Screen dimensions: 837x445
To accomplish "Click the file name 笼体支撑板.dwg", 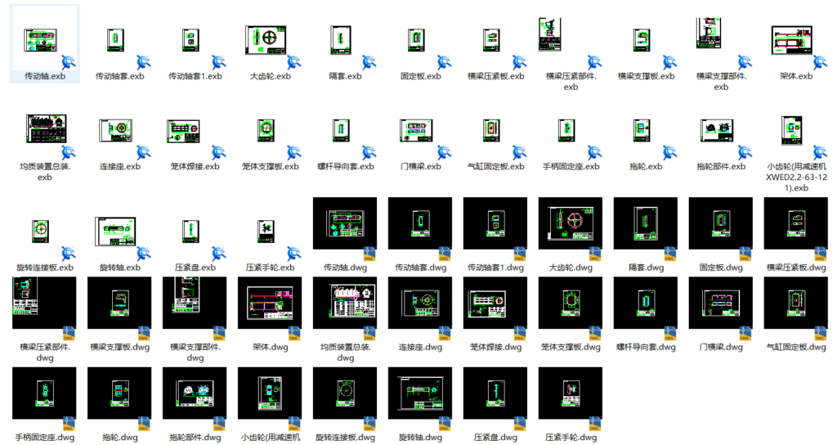I will pyautogui.click(x=571, y=347).
